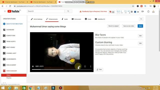The image size is (160, 90).
Task: Click the search magnifier button
Action: coord(68,11)
